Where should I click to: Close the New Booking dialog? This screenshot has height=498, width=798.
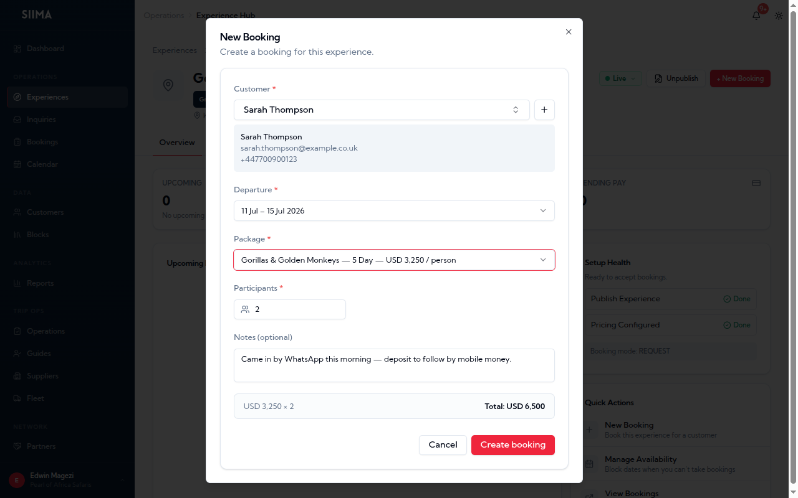[x=569, y=32]
